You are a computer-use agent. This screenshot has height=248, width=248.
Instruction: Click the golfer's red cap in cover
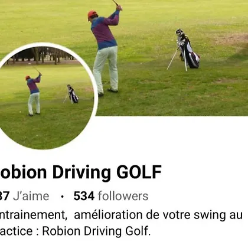tap(92, 14)
